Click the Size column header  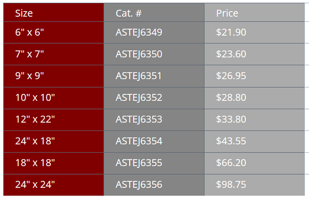24,13
